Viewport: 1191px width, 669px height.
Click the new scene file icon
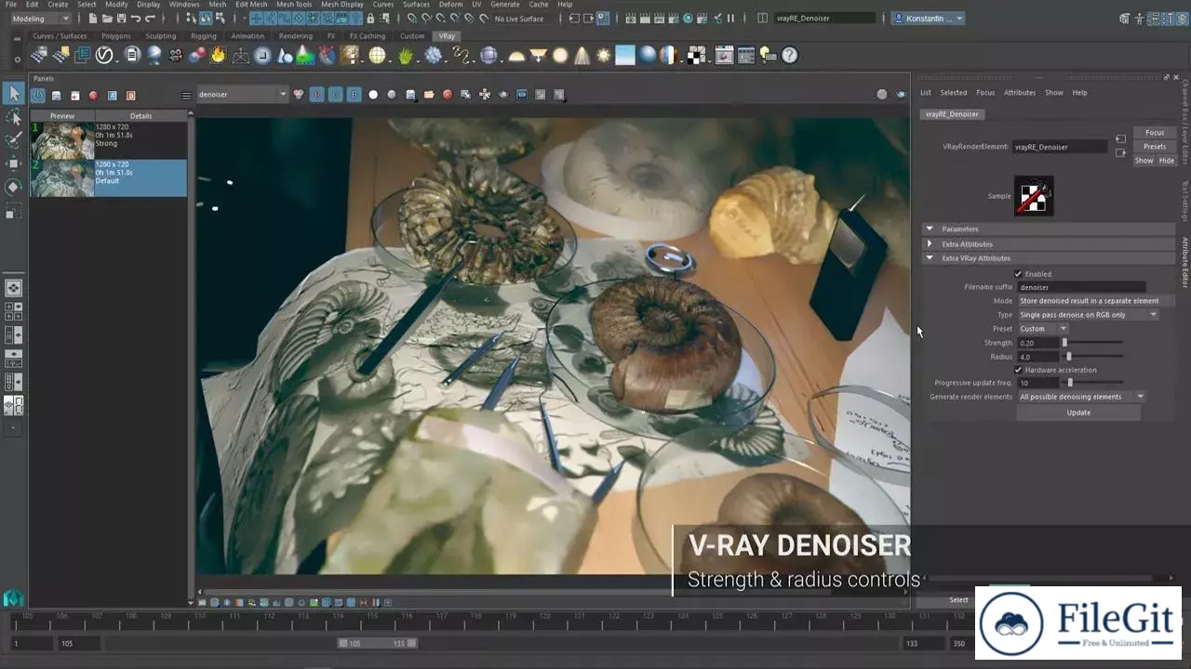(x=93, y=18)
